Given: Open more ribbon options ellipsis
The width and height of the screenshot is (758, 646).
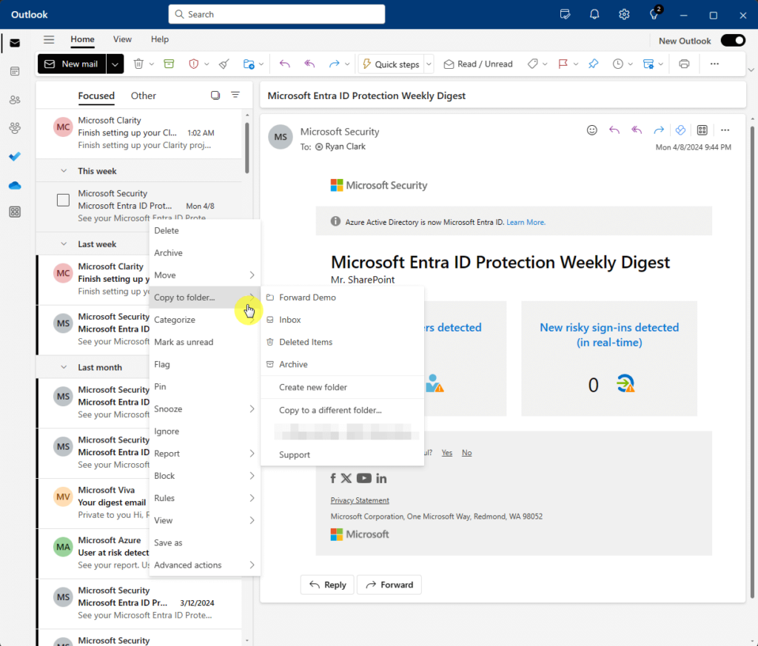Looking at the screenshot, I should pyautogui.click(x=714, y=64).
